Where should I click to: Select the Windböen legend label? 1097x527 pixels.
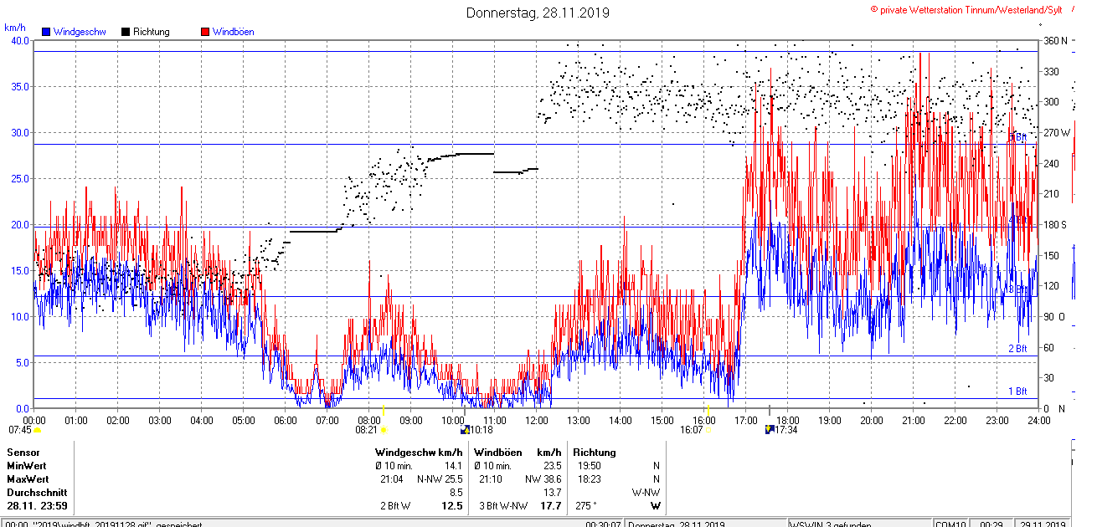234,32
